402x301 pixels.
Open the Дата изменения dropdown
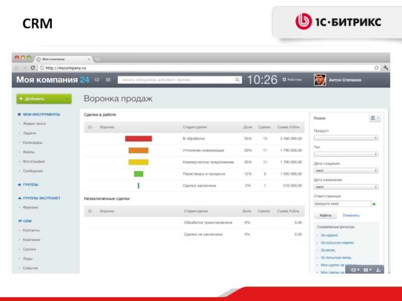point(346,187)
